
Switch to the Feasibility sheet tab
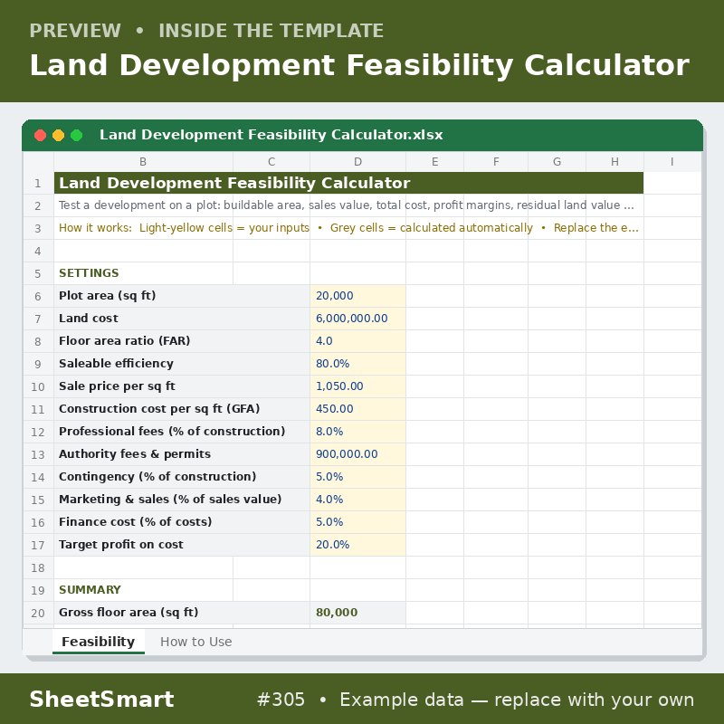tap(99, 642)
